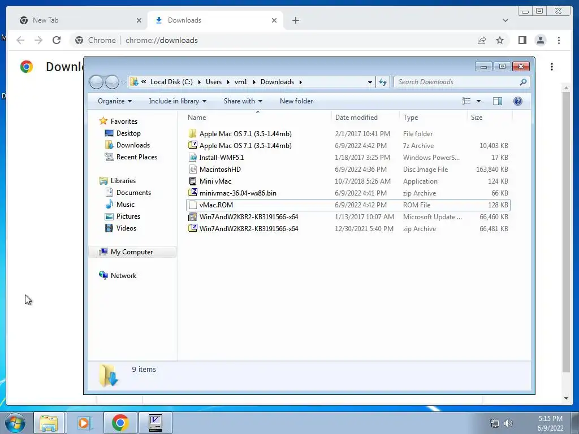Click the Windows Start button

pos(15,423)
